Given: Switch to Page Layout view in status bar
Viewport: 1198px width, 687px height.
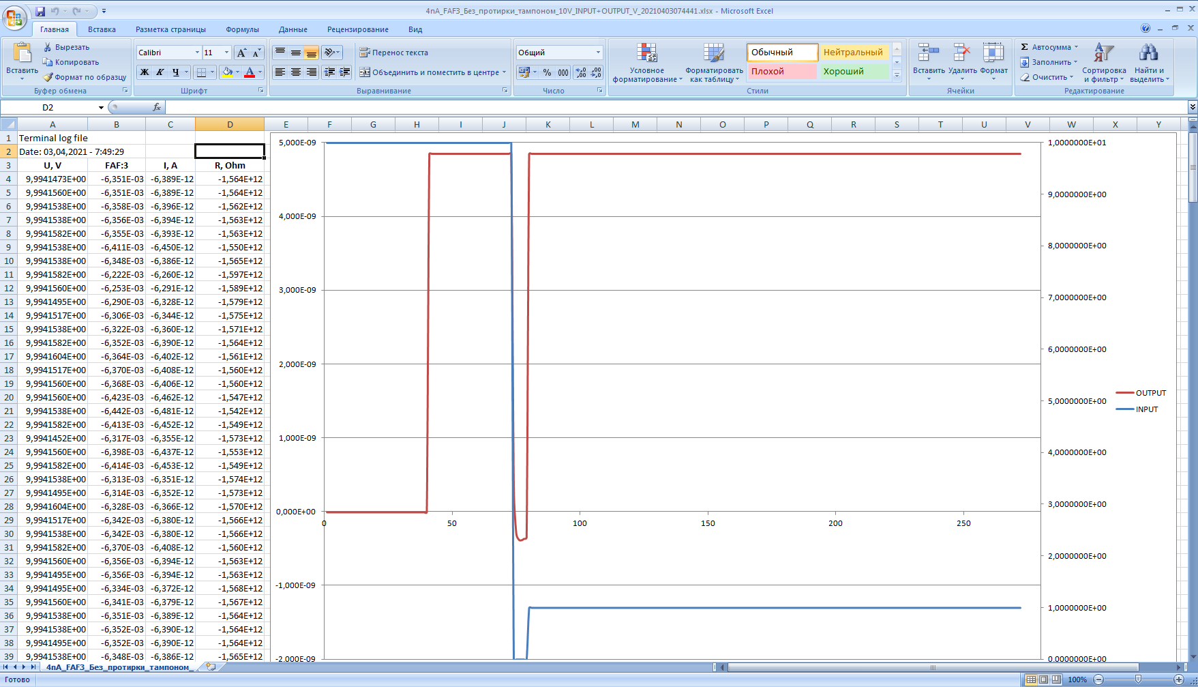Looking at the screenshot, I should click(x=1043, y=679).
